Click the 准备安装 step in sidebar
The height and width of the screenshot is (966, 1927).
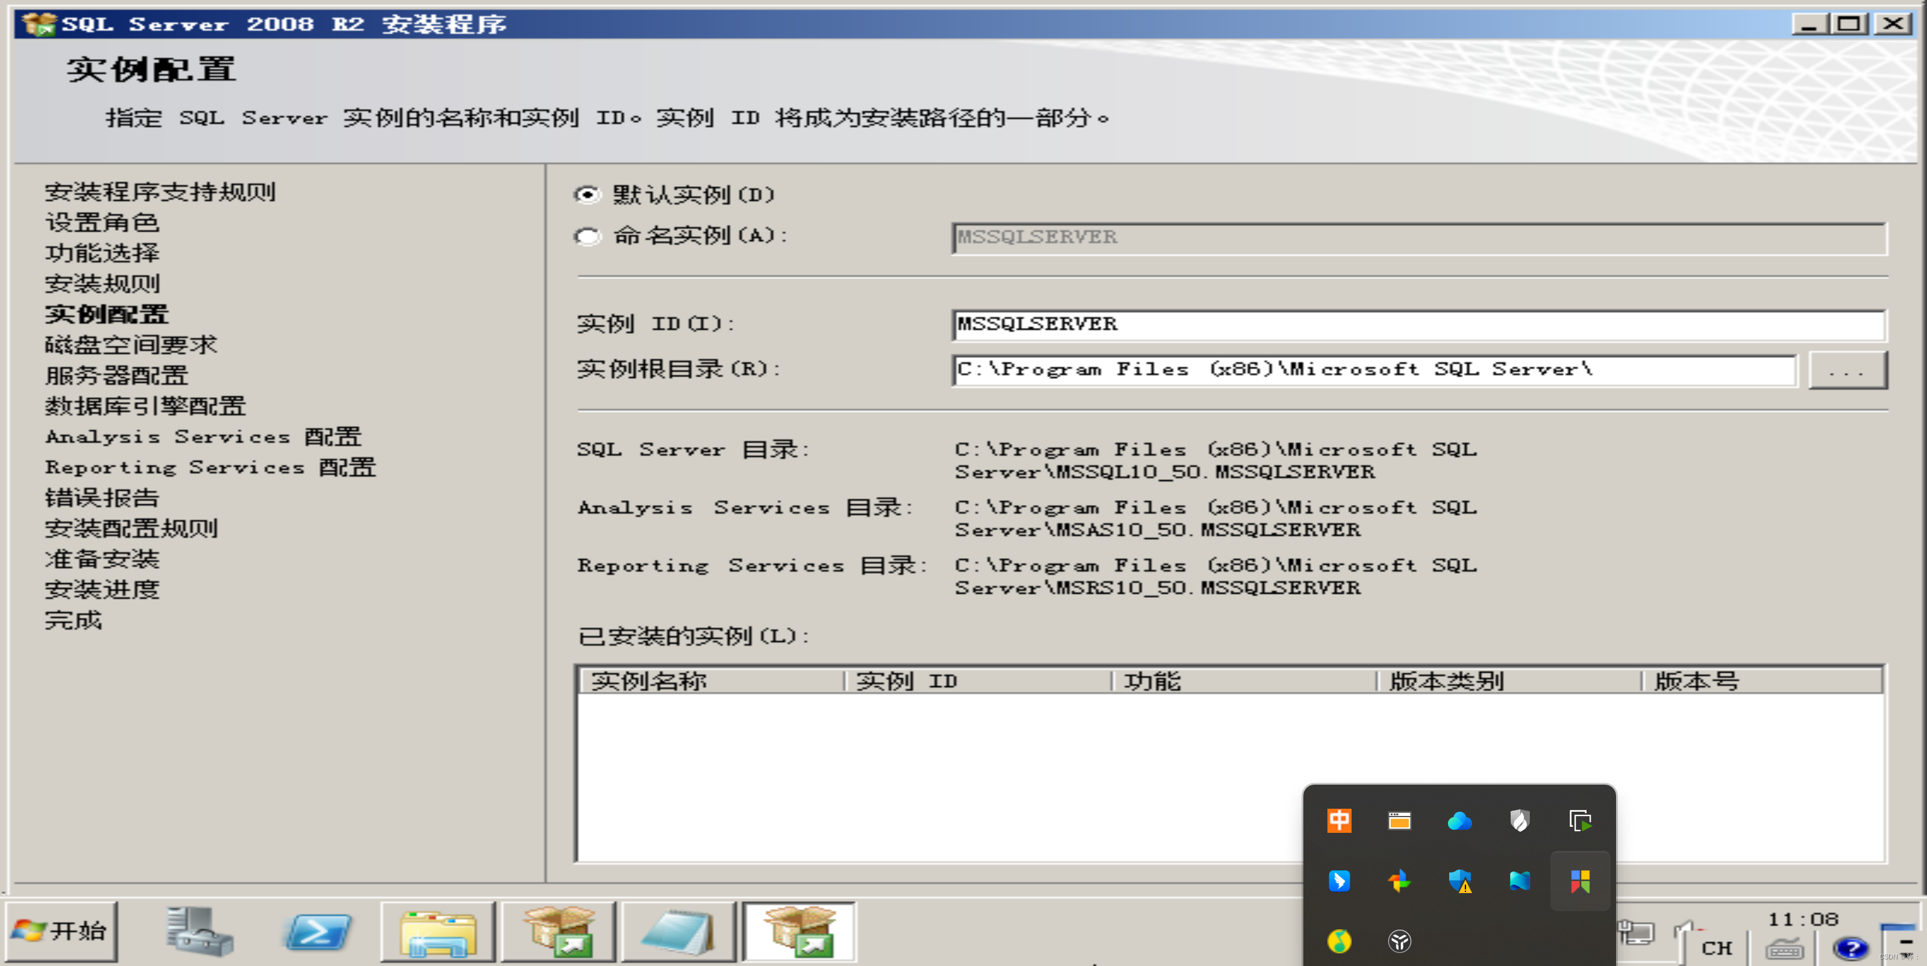tap(102, 560)
